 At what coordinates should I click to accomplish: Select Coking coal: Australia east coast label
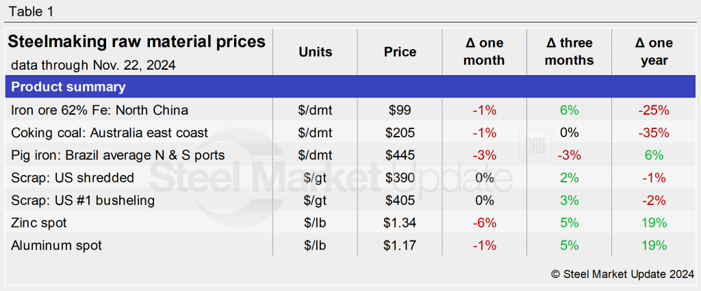coord(110,133)
